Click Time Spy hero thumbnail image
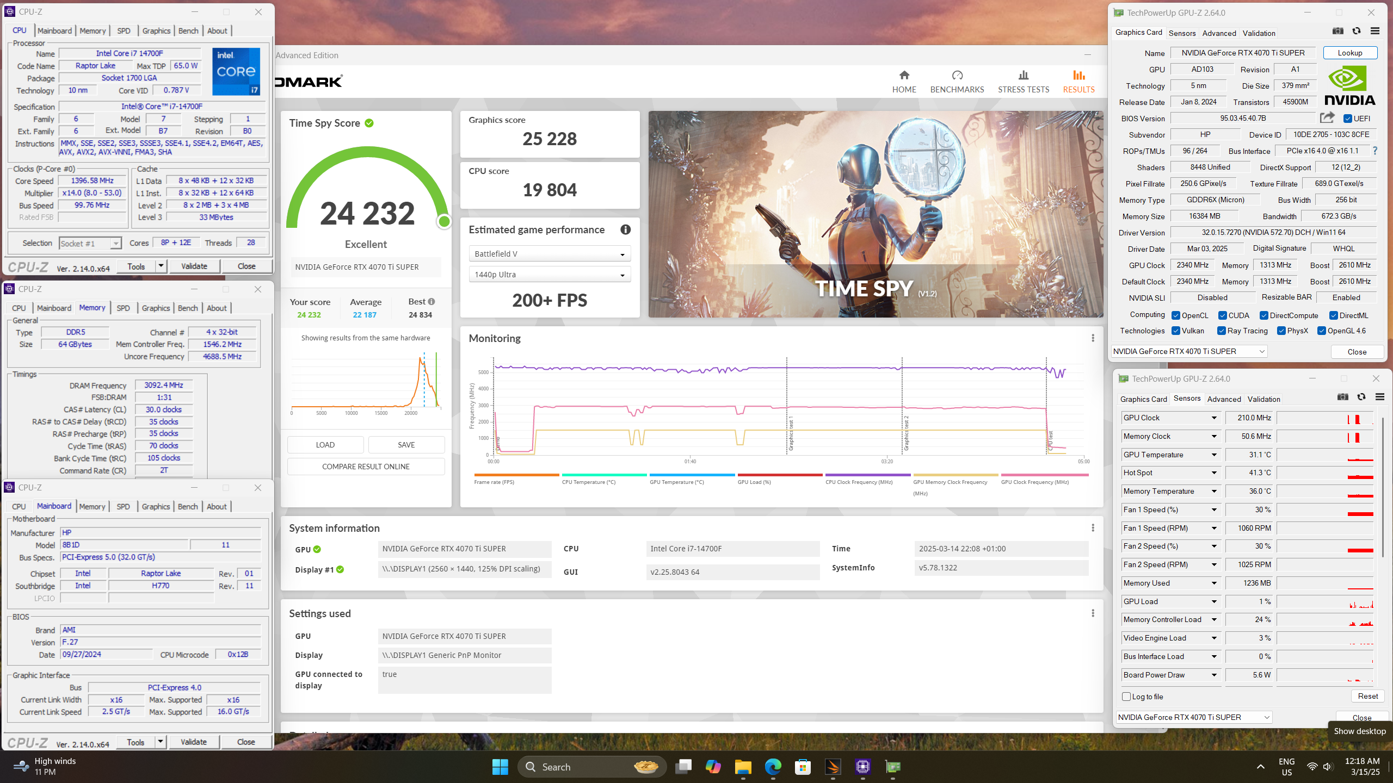Viewport: 1393px width, 783px height. [876, 214]
